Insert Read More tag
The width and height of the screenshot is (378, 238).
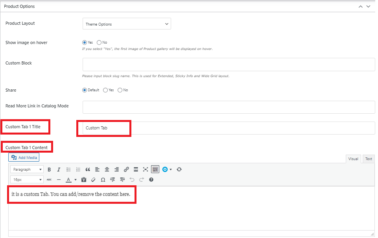(x=136, y=170)
